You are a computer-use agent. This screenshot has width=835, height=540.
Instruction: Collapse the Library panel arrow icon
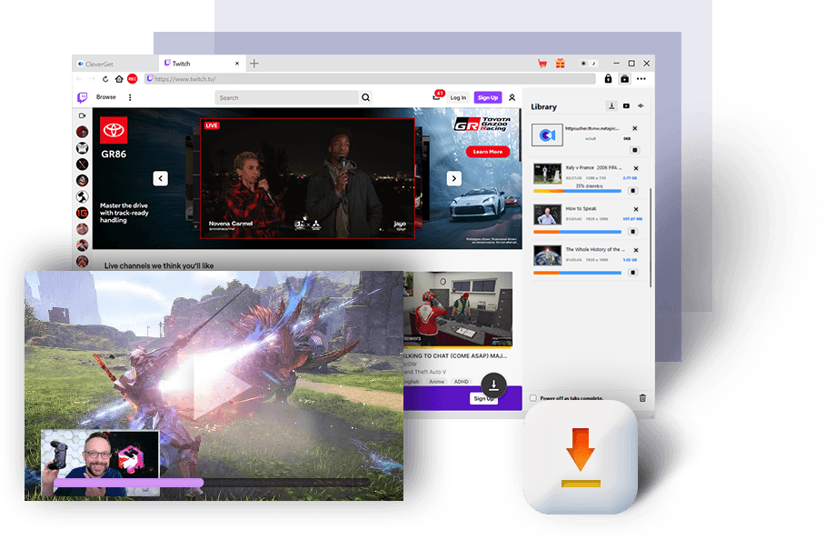click(641, 106)
